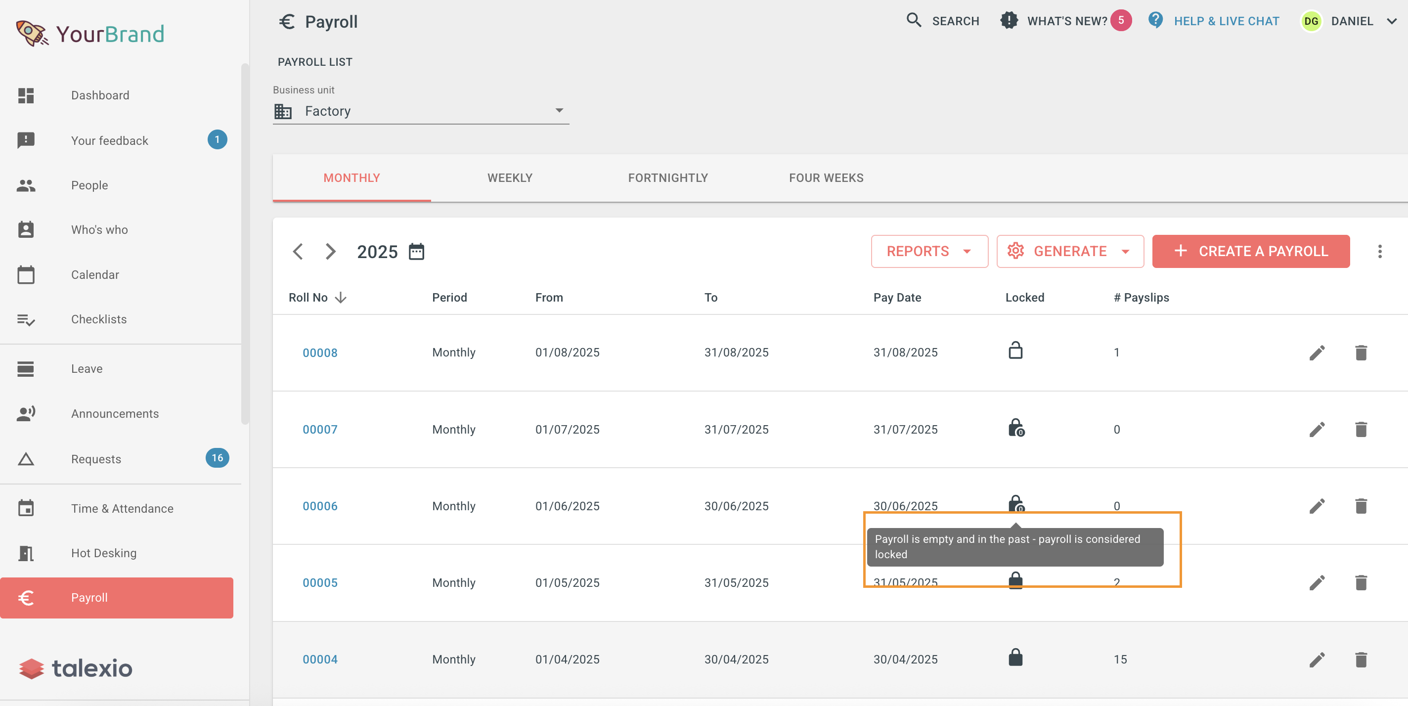Click the Pay Date column header
1408x706 pixels.
(x=897, y=297)
